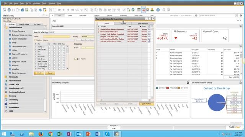Click the icon on On Hand by Item Group header

240,83
